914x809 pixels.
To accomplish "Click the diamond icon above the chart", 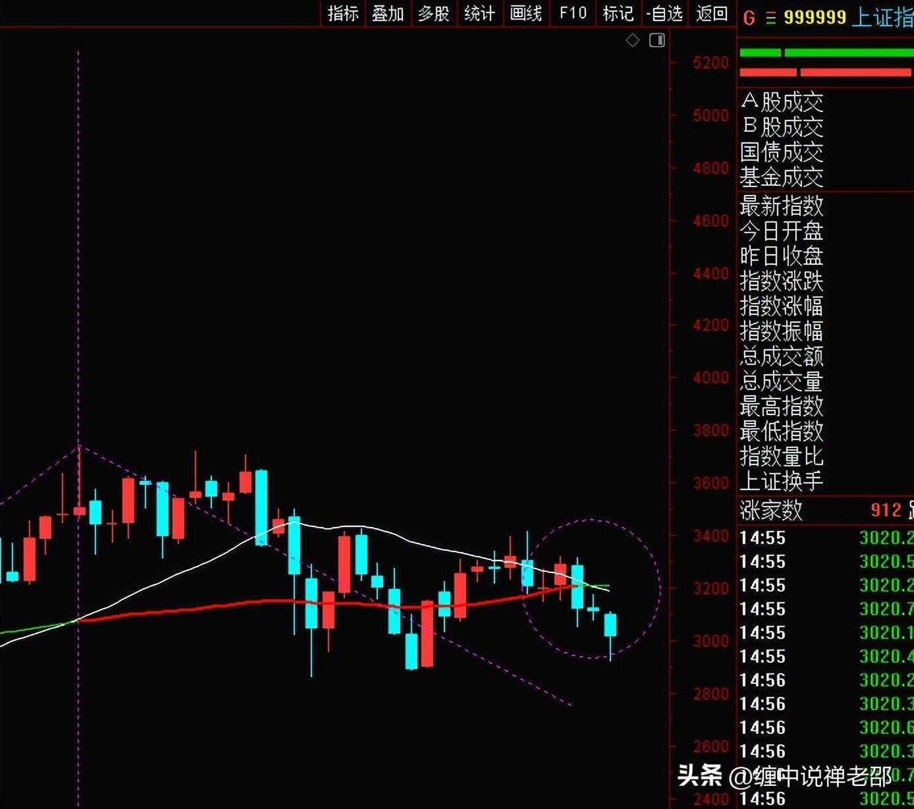I will [632, 41].
